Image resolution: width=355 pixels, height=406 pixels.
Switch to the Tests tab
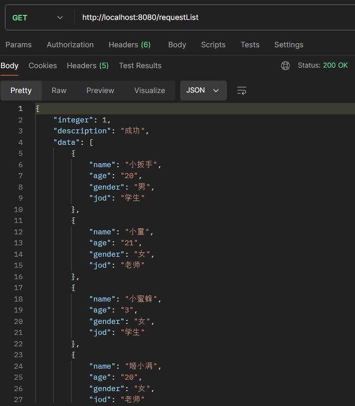(x=250, y=45)
